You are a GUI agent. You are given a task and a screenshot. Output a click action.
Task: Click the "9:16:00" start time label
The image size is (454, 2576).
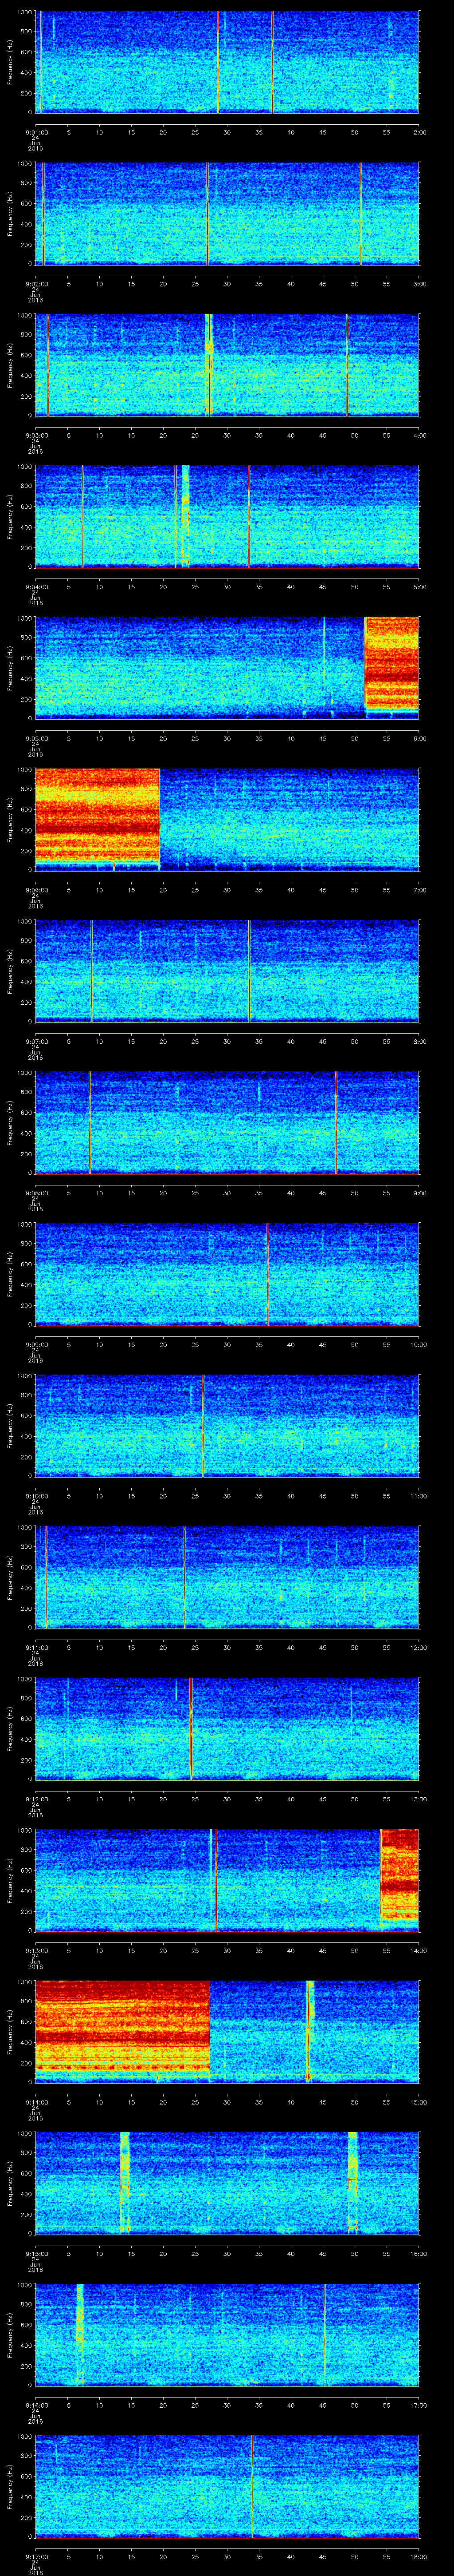(35, 2405)
